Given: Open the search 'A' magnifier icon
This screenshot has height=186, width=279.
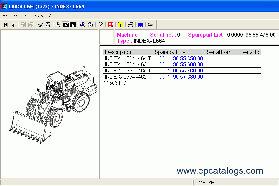Looking at the screenshot, I should click(83, 25).
